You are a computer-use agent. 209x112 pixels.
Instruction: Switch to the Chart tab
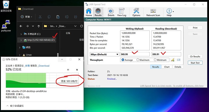pos(167,67)
